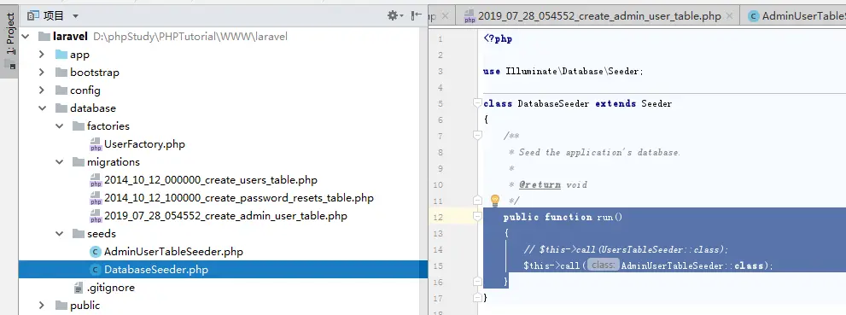Select the factories folder icon

tap(79, 126)
